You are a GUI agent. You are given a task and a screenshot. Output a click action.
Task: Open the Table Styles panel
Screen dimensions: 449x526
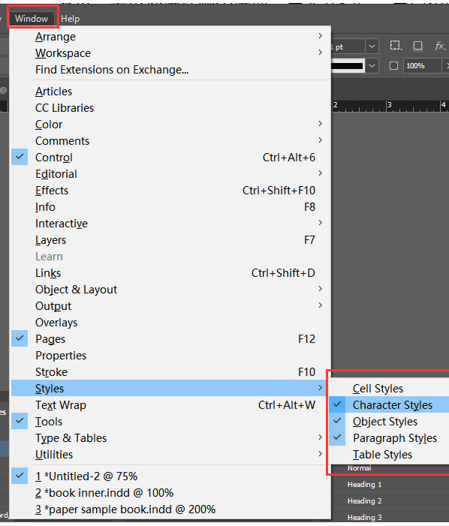[x=389, y=454]
